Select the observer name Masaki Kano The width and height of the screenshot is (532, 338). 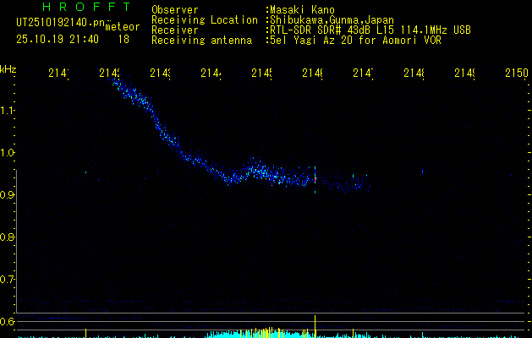pyautogui.click(x=301, y=8)
